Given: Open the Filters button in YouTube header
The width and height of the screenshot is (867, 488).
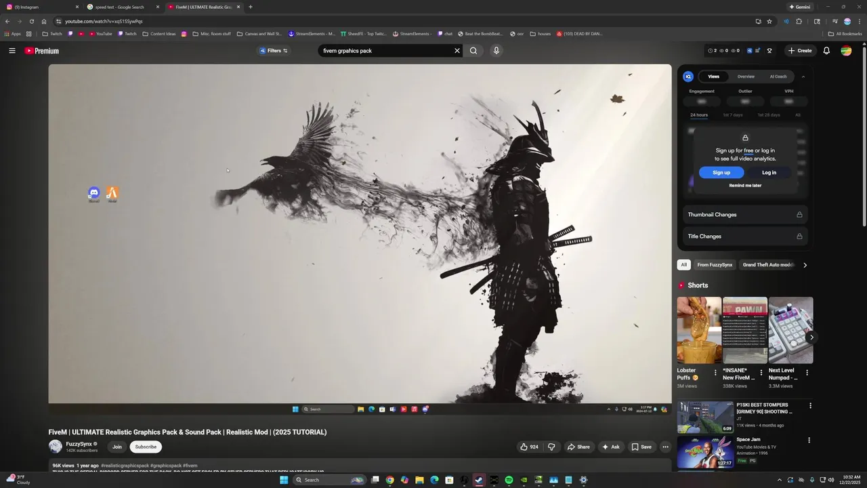Looking at the screenshot, I should [x=274, y=51].
